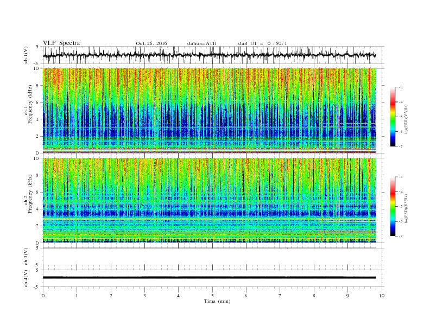Click time axis tick label "7"
The height and width of the screenshot is (332, 430).
point(280,296)
